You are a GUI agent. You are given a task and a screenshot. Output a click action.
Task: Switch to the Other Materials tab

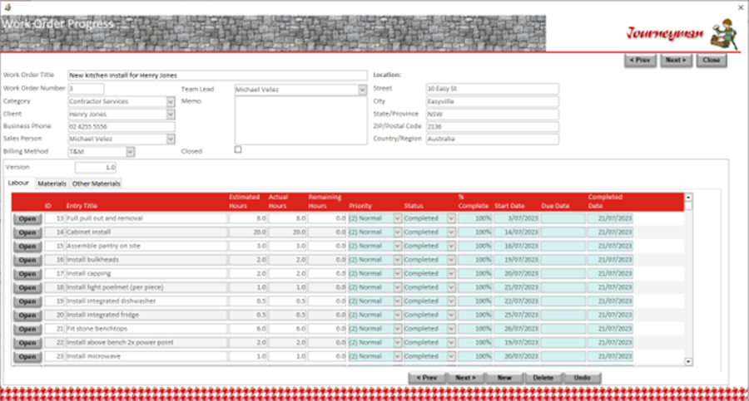(x=96, y=183)
